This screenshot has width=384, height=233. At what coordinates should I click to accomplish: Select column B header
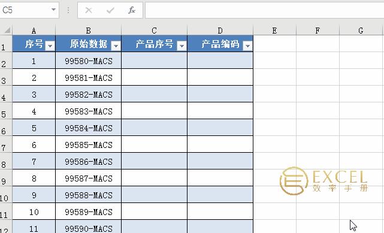coord(89,31)
